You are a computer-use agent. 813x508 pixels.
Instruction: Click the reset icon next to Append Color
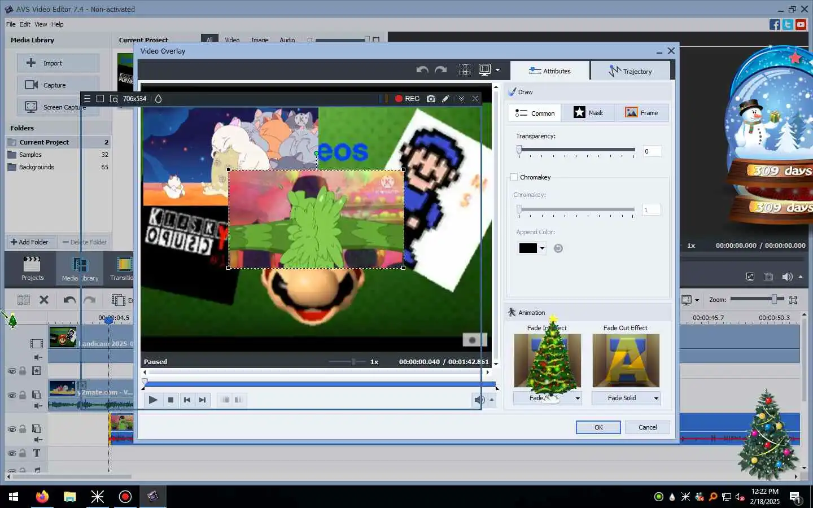click(558, 248)
